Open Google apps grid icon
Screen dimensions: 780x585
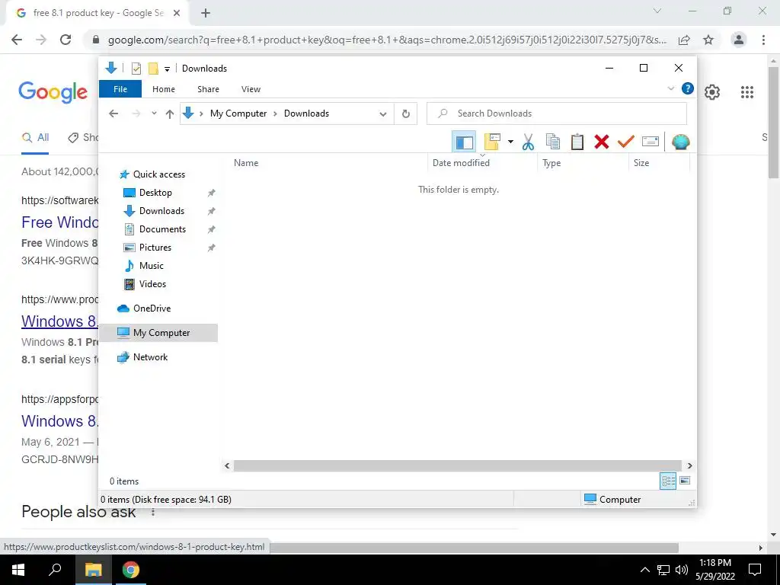coord(747,92)
